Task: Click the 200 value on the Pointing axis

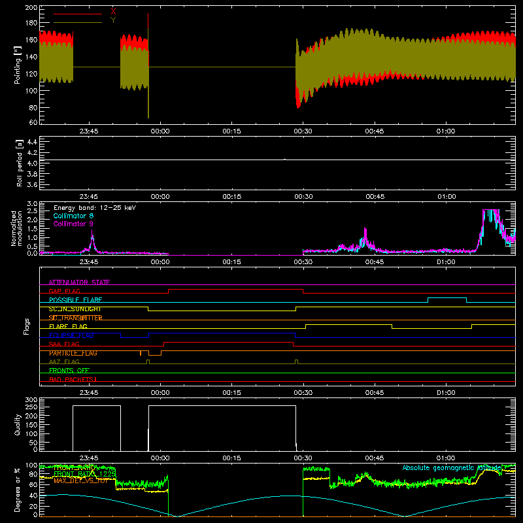Action: pos(31,8)
